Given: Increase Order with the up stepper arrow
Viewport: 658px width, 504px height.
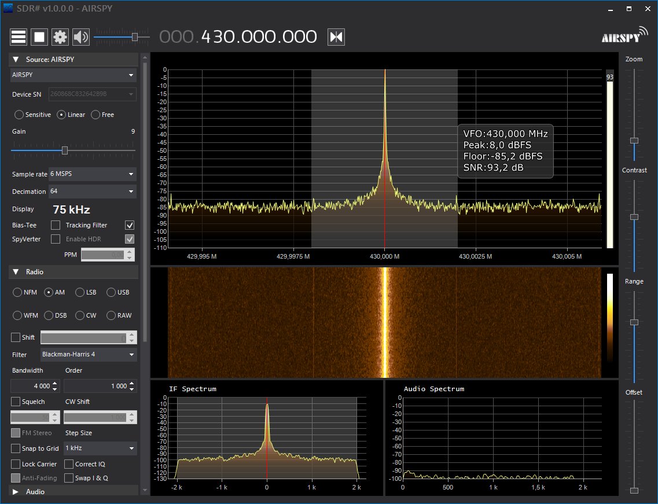Looking at the screenshot, I should 132,383.
